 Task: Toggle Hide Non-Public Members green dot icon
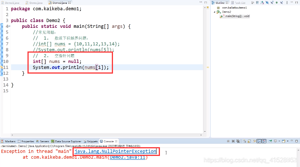pos(277,3)
